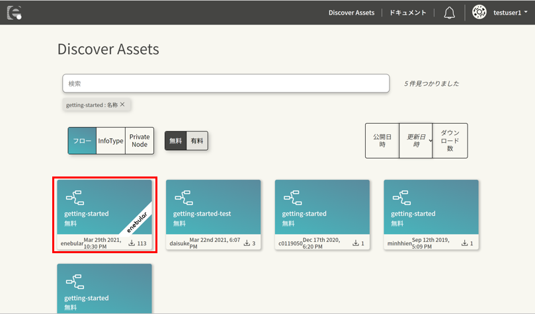The width and height of the screenshot is (535, 314).
Task: Click the 5 件見つかりました result count
Action: click(x=431, y=83)
